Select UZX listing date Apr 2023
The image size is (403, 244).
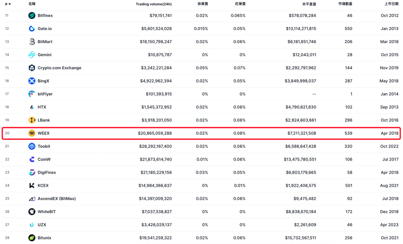click(389, 225)
